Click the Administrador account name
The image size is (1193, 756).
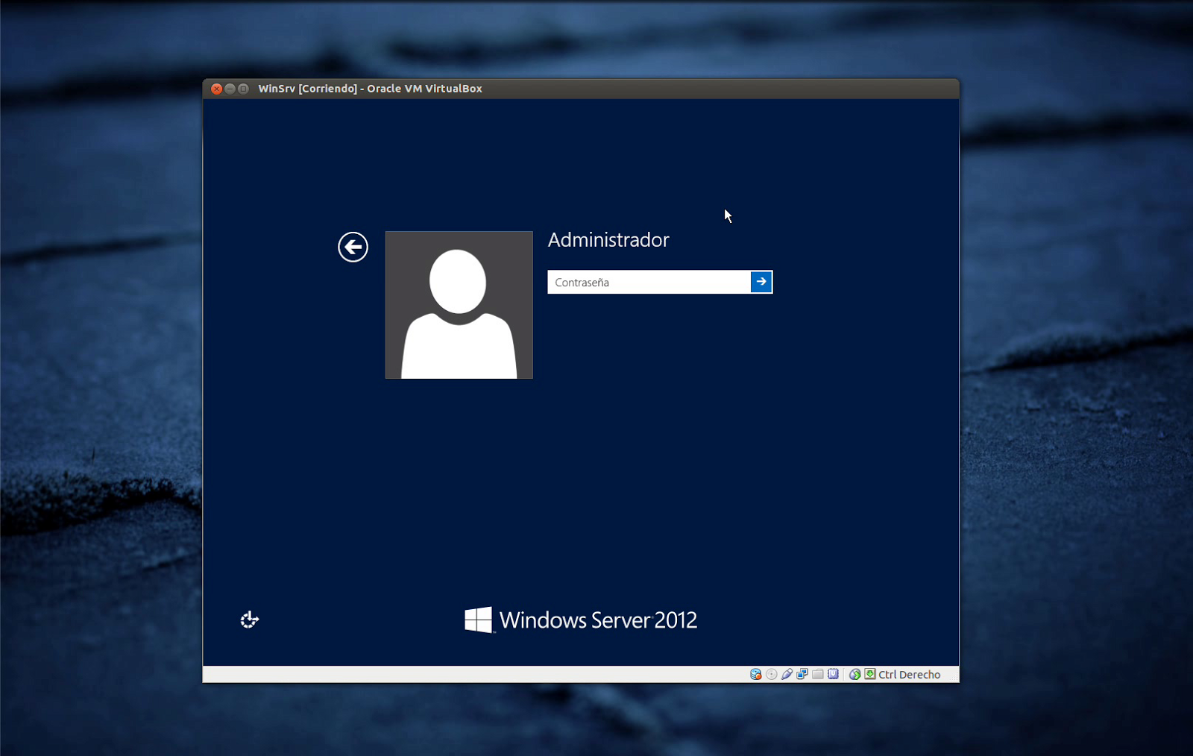[x=608, y=239]
